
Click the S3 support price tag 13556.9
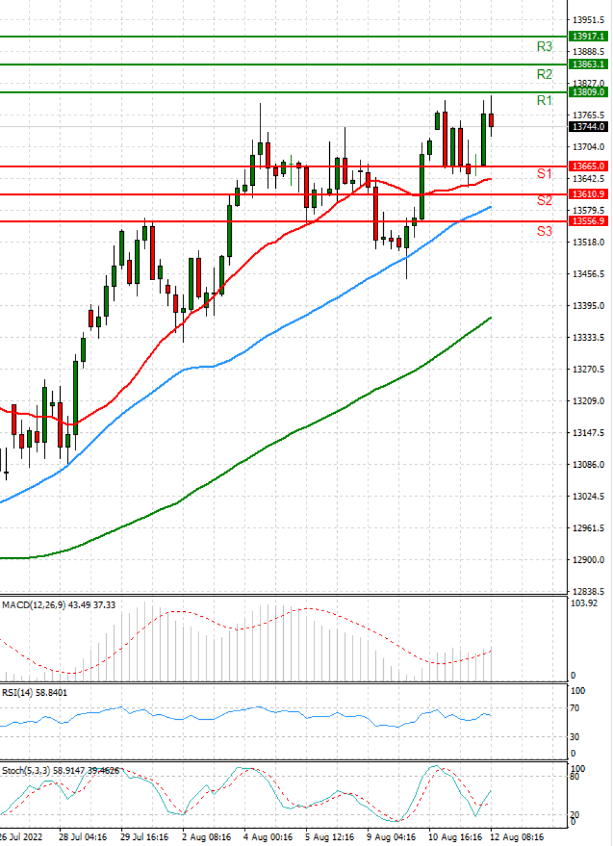click(588, 221)
